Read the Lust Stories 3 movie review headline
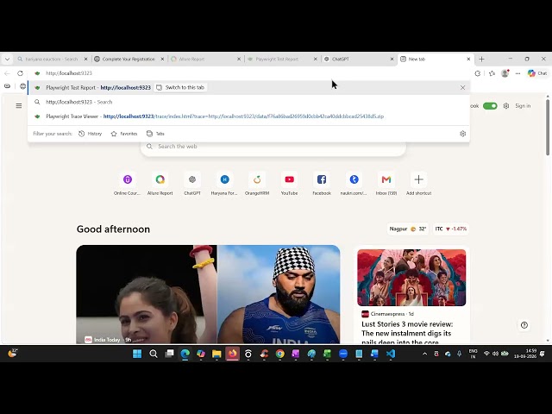Viewport: 552px width, 414px height. 407,333
